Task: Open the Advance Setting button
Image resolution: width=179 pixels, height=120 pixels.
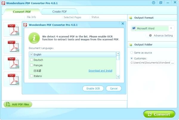Action: 160,35
